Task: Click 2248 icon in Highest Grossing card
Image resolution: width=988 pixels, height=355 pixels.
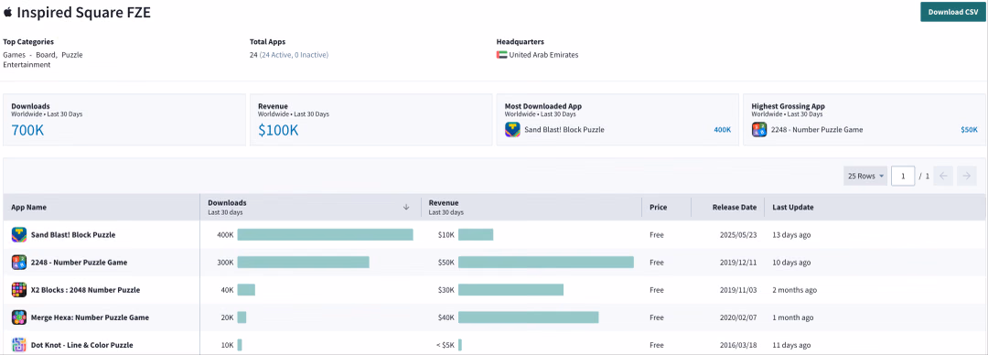Action: [x=759, y=130]
